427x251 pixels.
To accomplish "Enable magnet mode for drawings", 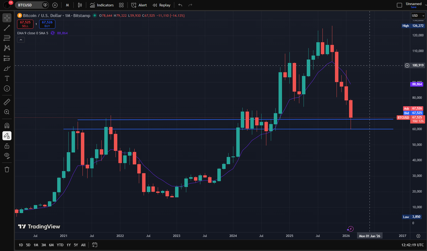I will click(x=7, y=125).
